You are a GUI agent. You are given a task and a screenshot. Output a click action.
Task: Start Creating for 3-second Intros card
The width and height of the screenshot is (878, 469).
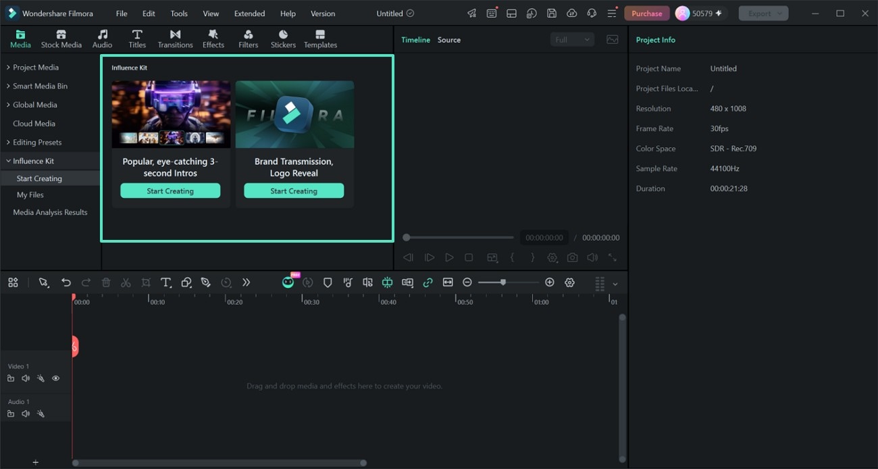coord(170,191)
